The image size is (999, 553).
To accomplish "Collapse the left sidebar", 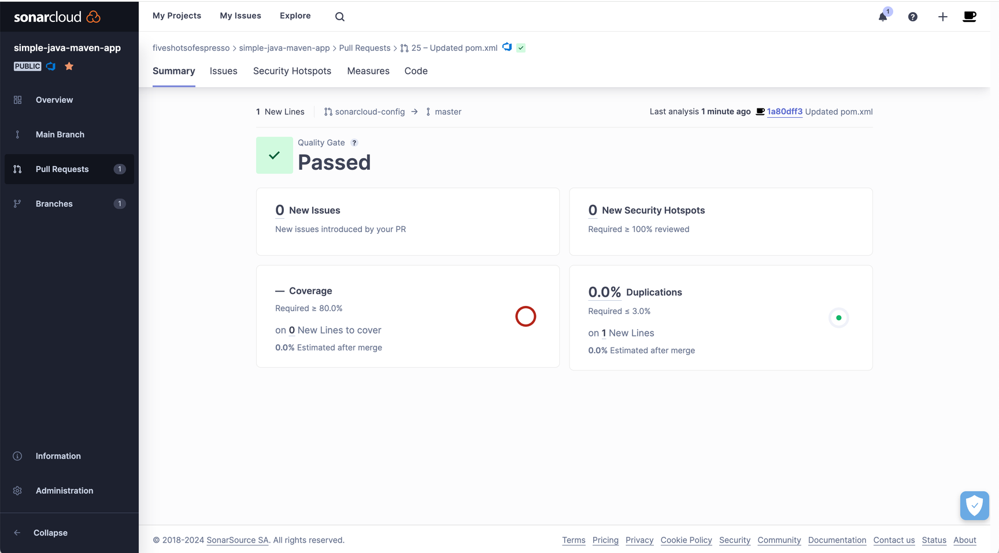I will coord(50,532).
